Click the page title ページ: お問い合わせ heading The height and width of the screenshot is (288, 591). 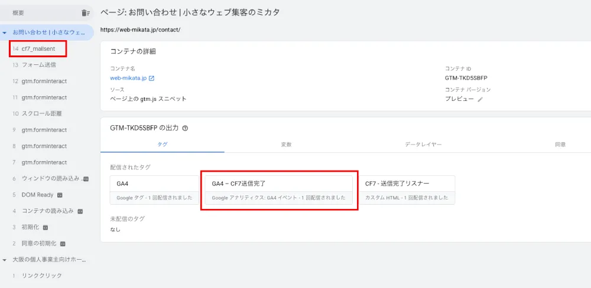[190, 12]
